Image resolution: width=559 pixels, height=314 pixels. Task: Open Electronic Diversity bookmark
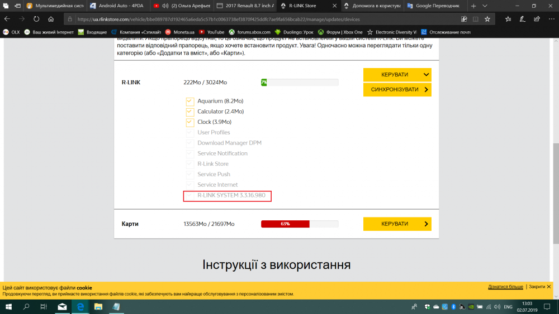click(x=392, y=32)
